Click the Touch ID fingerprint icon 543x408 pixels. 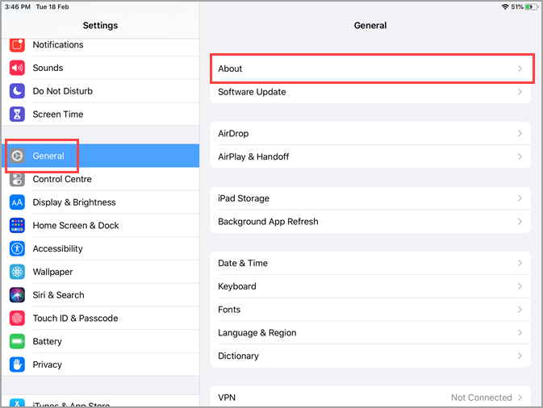[x=17, y=318]
